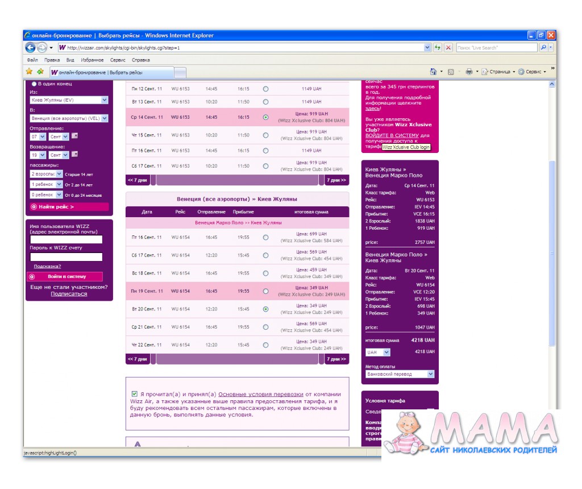Image resolution: width=582 pixels, height=489 pixels.
Task: Click the 'Подписаться' sign-up link
Action: coord(69,294)
